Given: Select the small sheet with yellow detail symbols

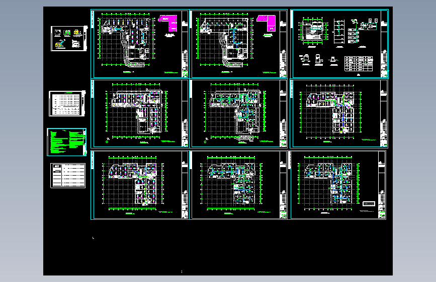Looking at the screenshot, I should tap(69, 39).
